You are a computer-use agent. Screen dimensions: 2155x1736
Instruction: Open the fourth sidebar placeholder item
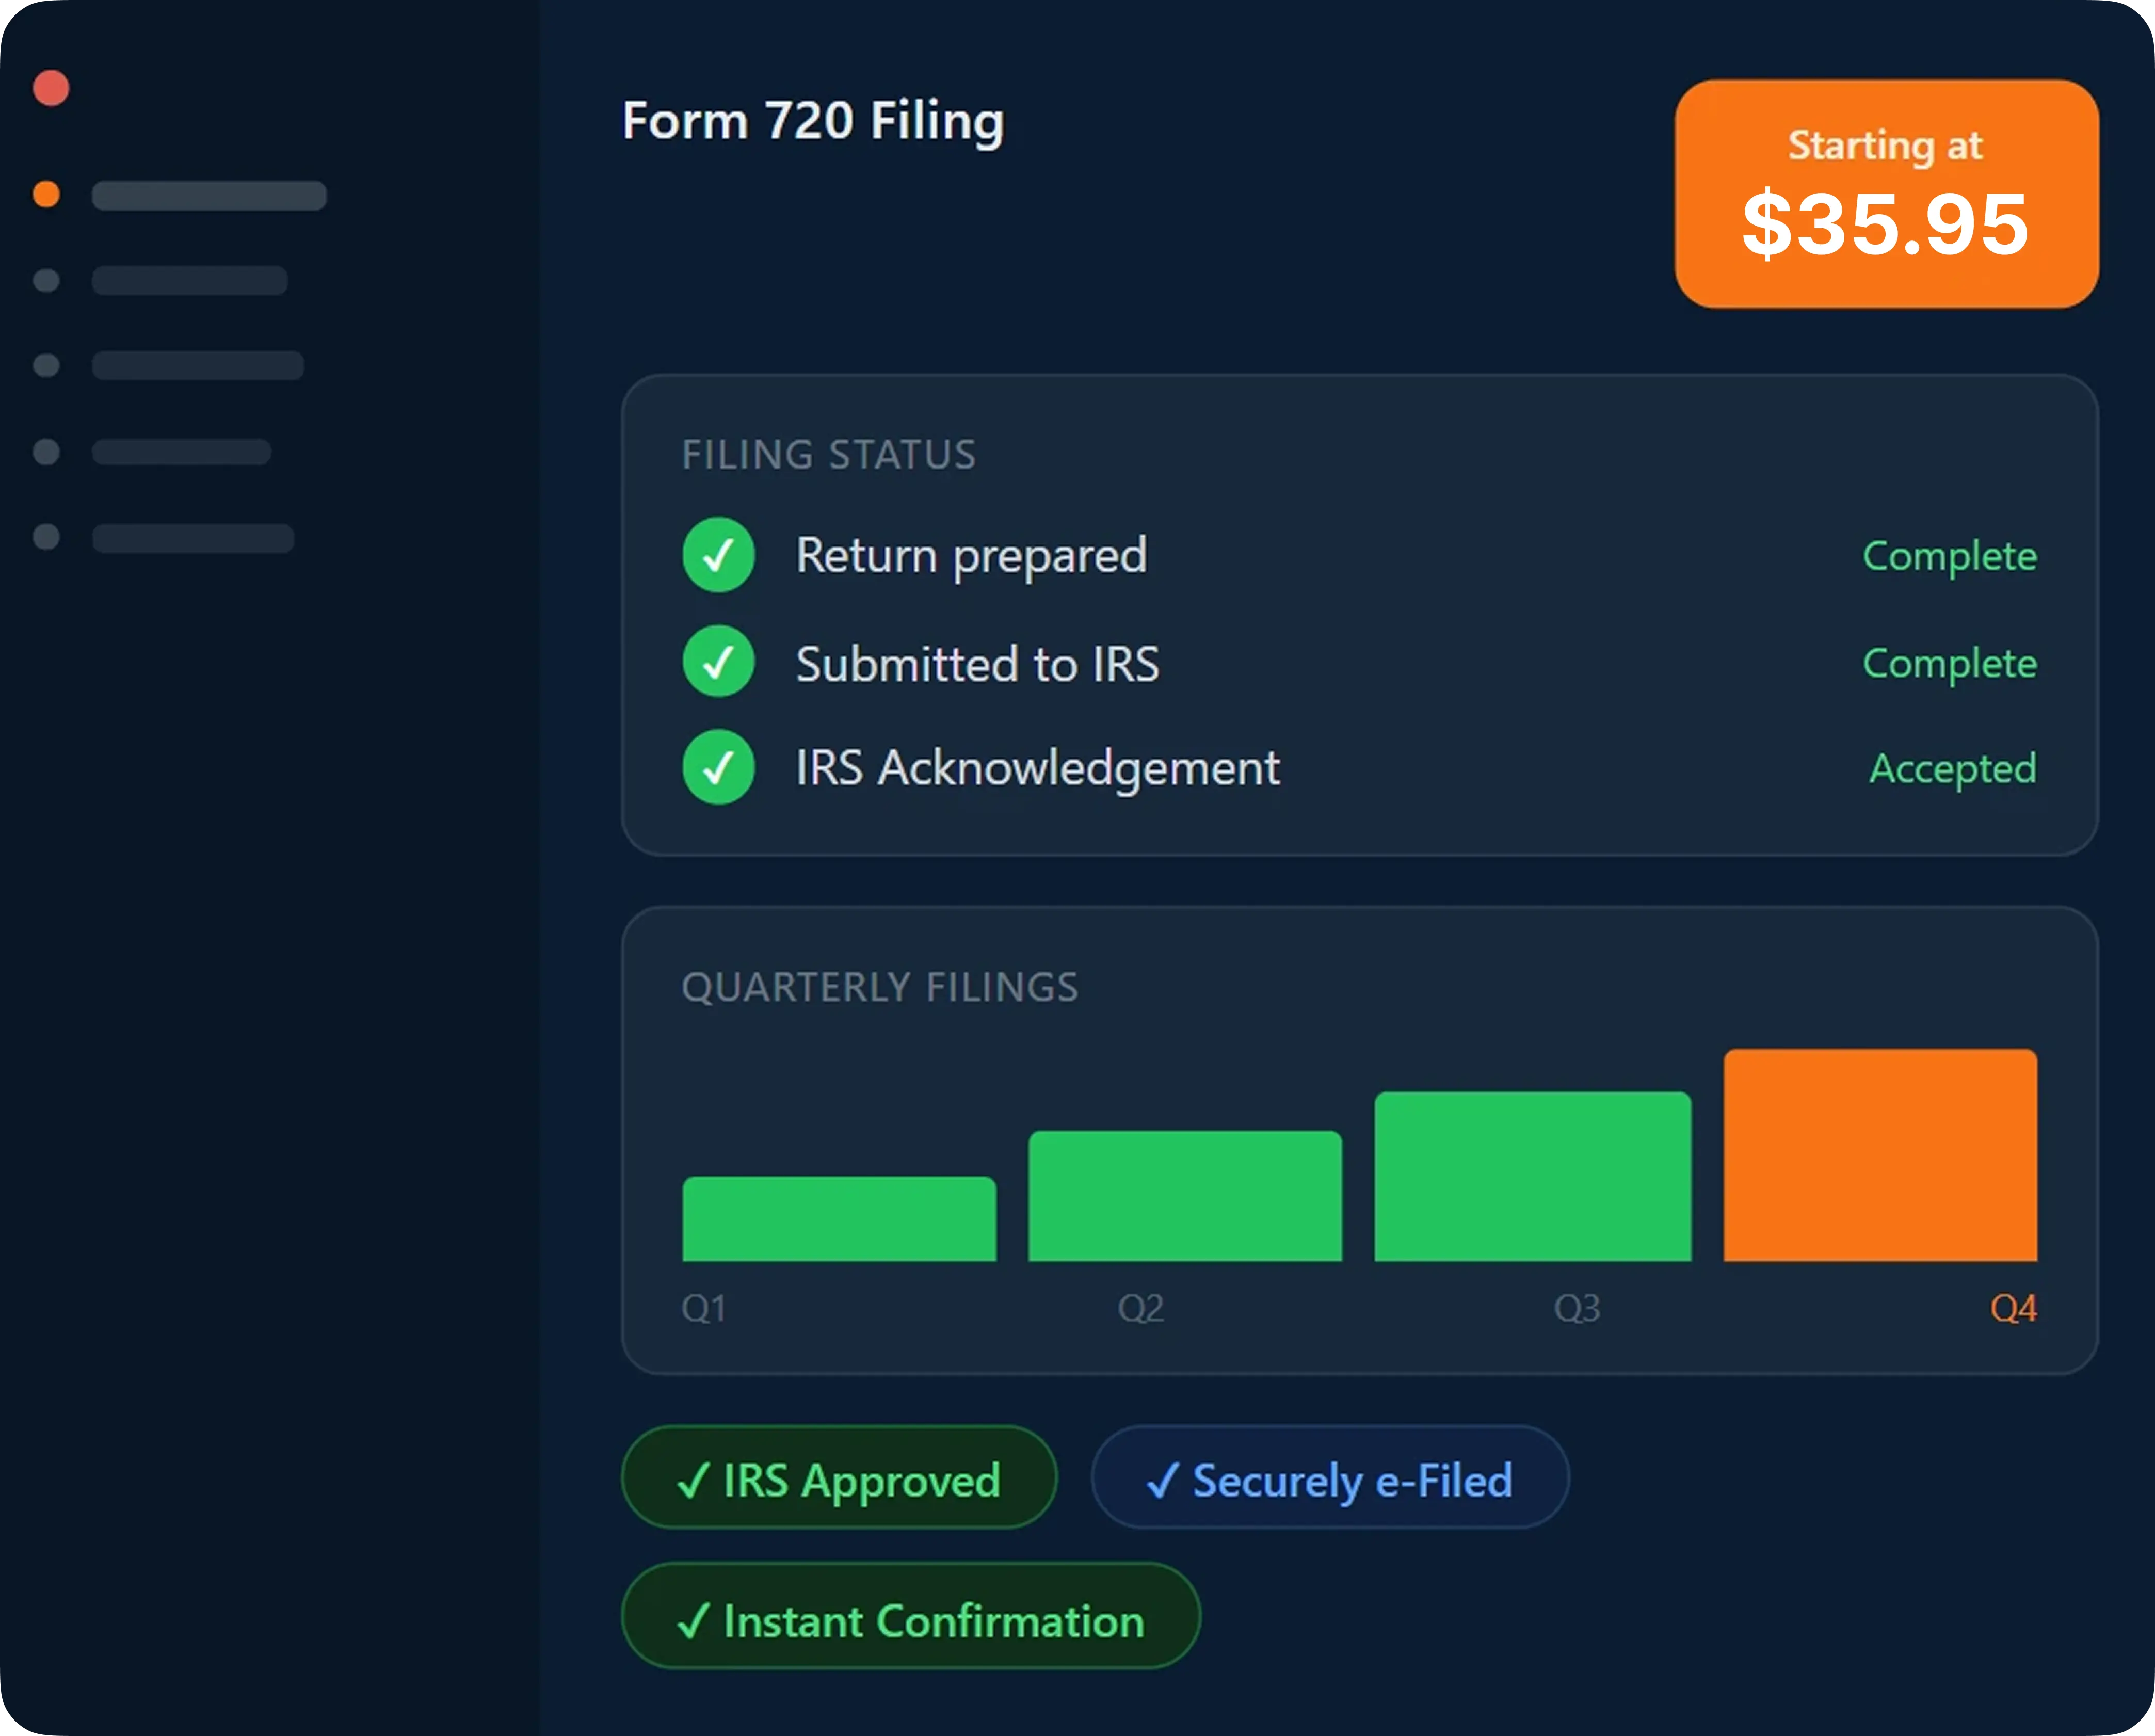(x=181, y=452)
